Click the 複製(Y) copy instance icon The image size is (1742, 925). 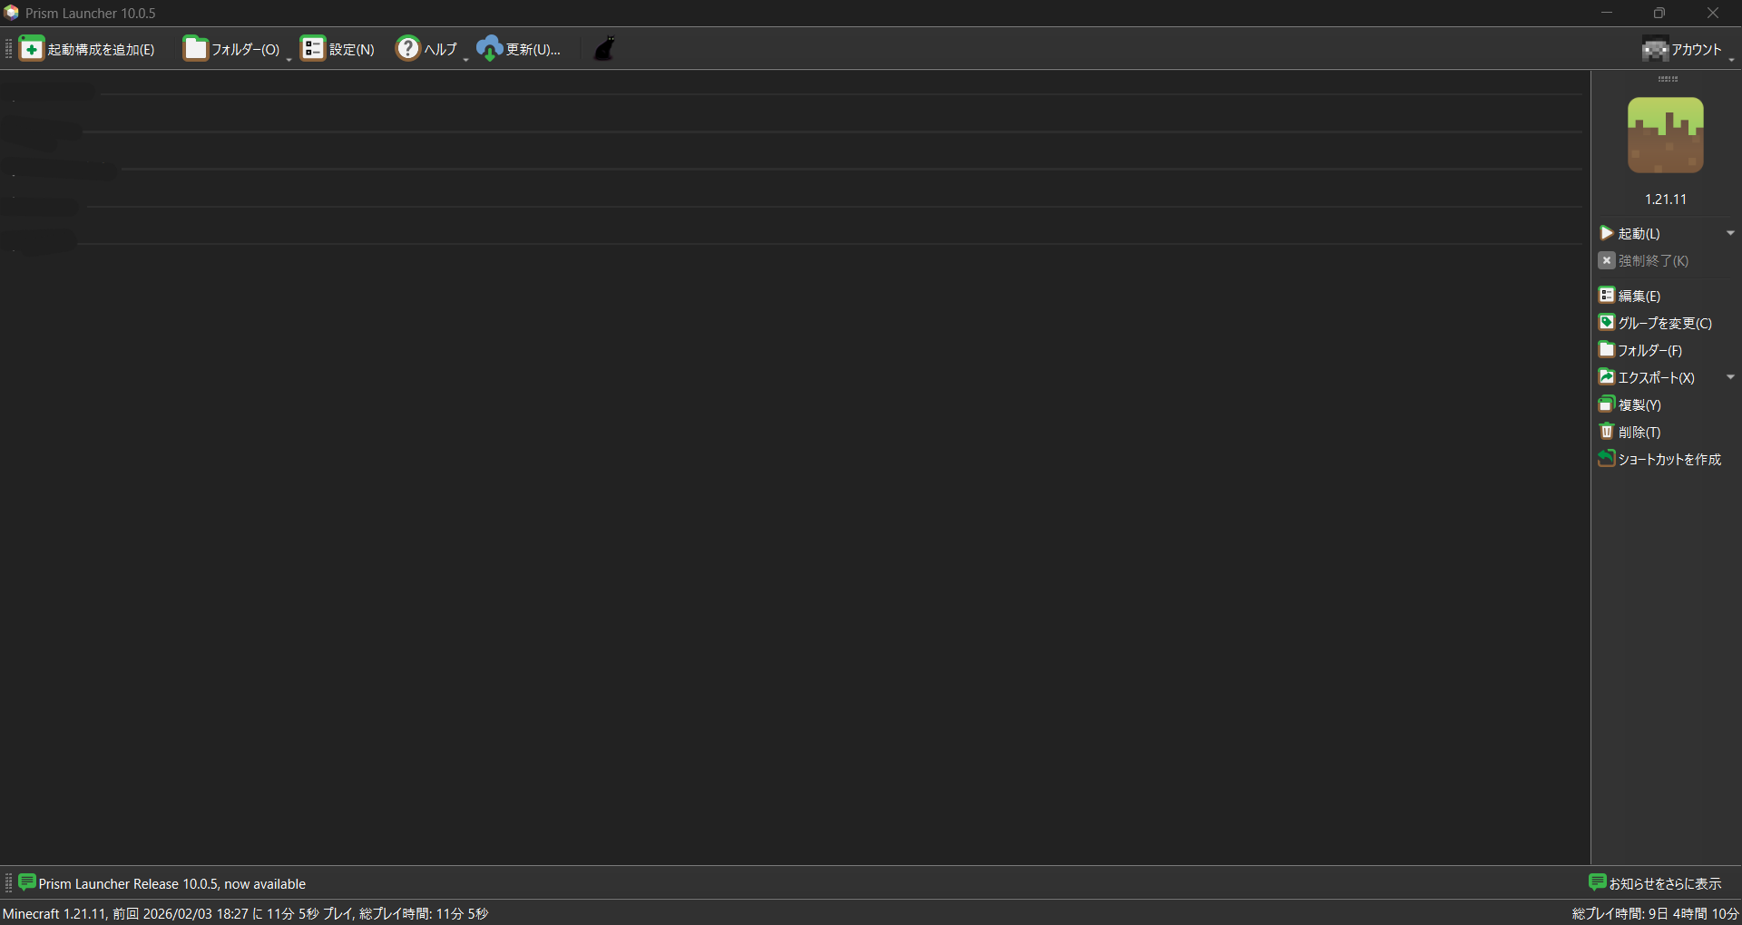[x=1607, y=404]
